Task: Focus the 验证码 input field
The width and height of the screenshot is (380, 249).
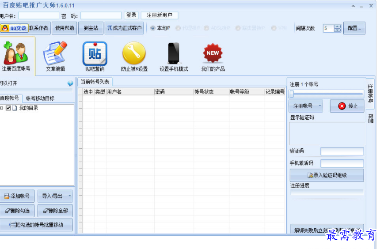Action: tap(342, 151)
